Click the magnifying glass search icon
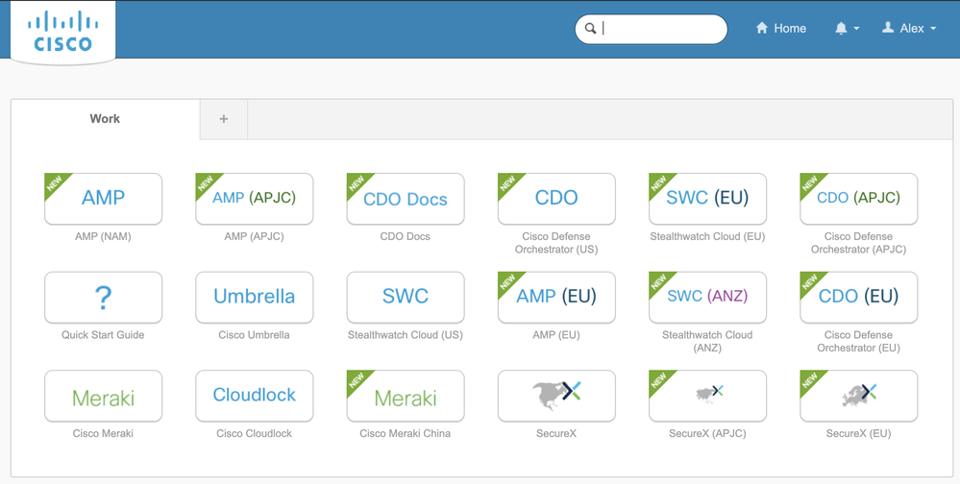960x484 pixels. click(591, 29)
